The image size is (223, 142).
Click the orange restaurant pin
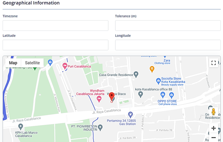[152, 69]
